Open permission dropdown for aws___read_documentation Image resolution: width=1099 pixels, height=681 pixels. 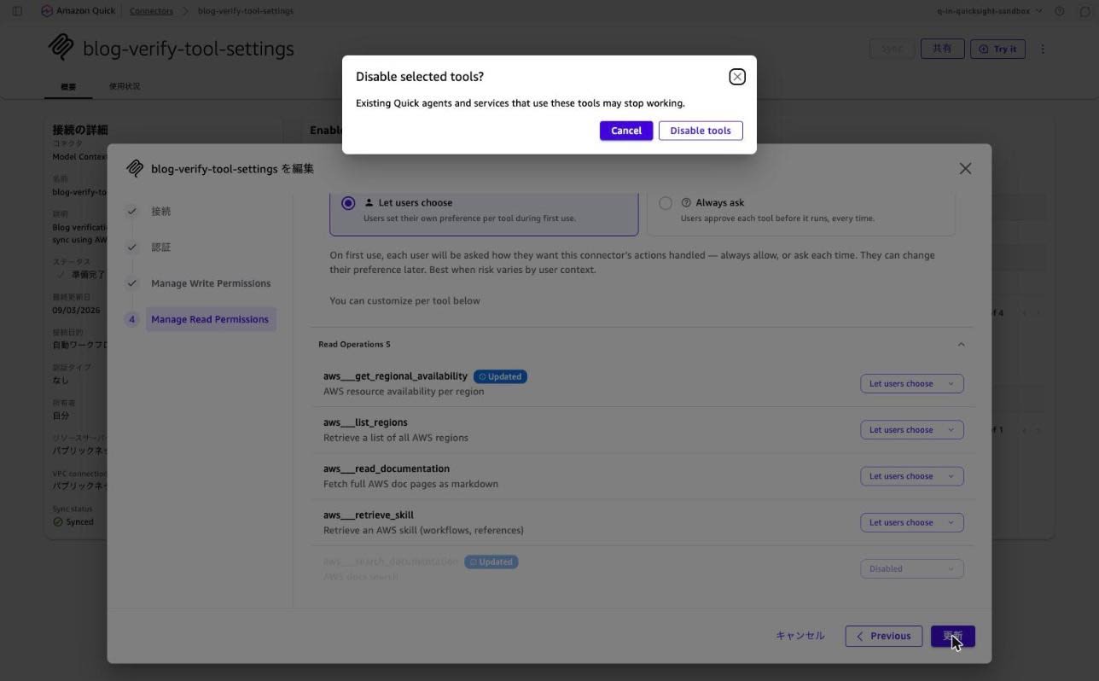[911, 476]
